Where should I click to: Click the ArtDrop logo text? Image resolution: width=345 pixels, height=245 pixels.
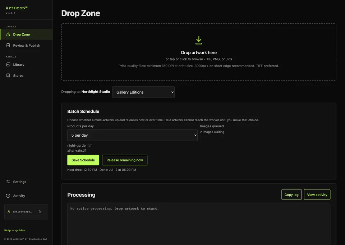coord(17,8)
